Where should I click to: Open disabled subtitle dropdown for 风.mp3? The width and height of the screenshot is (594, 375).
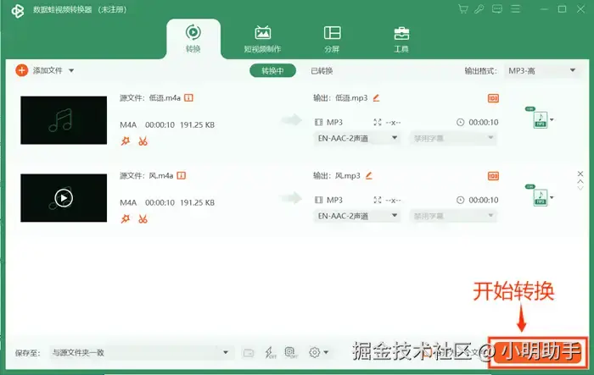pyautogui.click(x=452, y=216)
